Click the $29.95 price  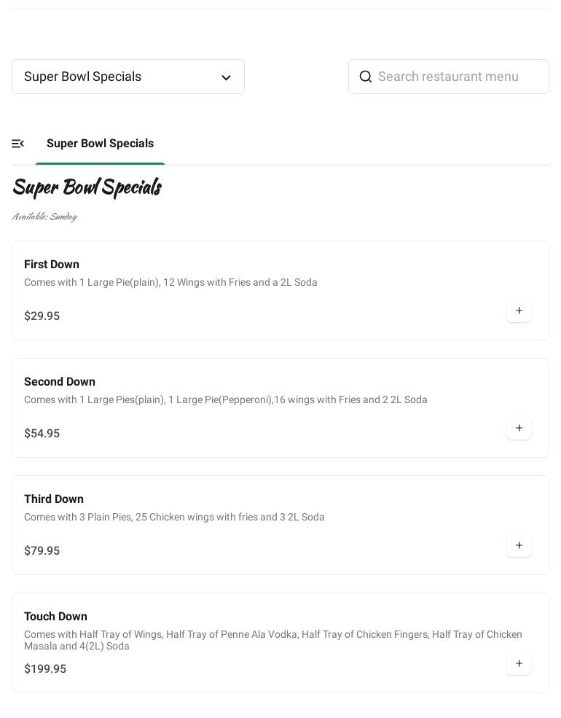point(42,316)
